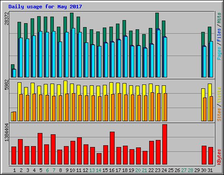Click the green day label 28
This screenshot has width=224, height=175.
coord(190,170)
